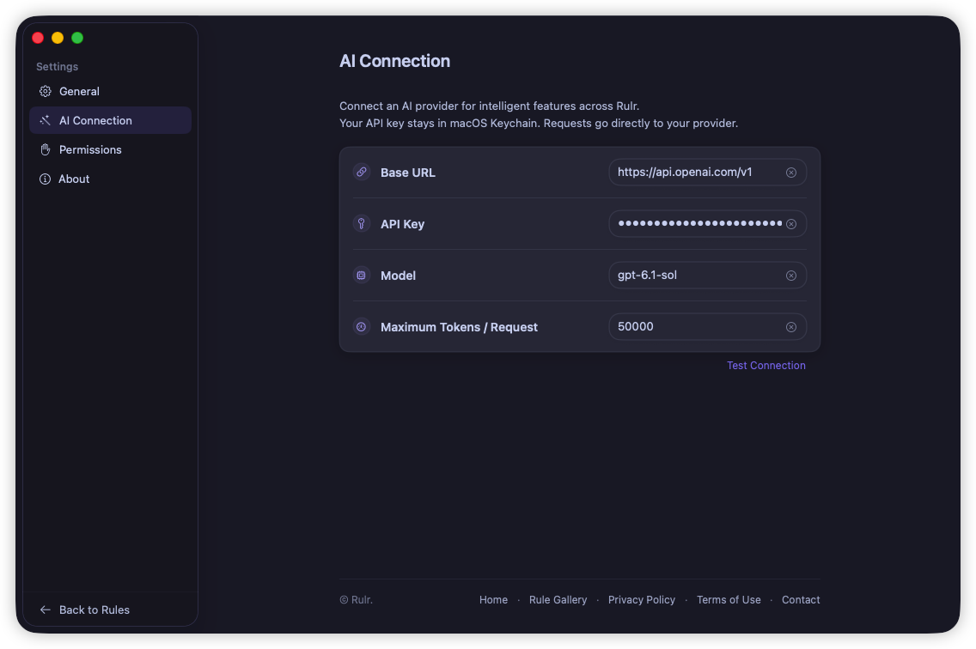Clear the Maximum Tokens field
This screenshot has height=649, width=976.
pyautogui.click(x=791, y=327)
